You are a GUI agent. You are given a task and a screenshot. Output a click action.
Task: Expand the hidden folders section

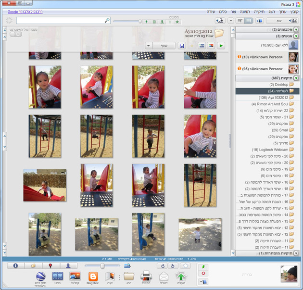tap(296, 253)
